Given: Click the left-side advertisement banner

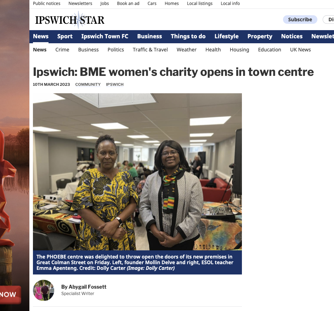Looking at the screenshot, I should (15, 155).
